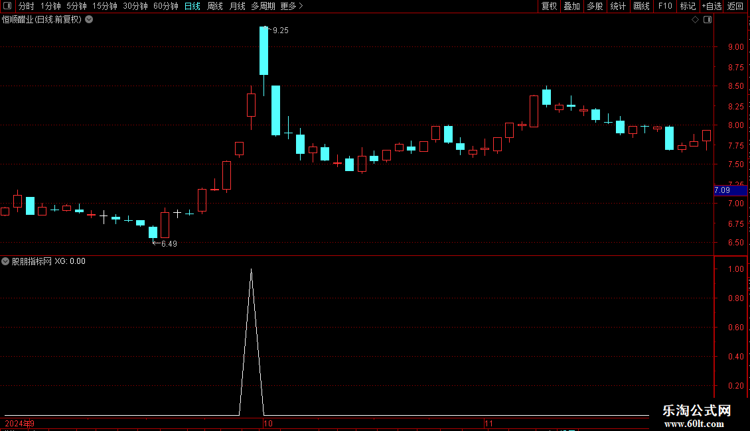
Task: Select the 60分钟 period
Action: click(166, 6)
